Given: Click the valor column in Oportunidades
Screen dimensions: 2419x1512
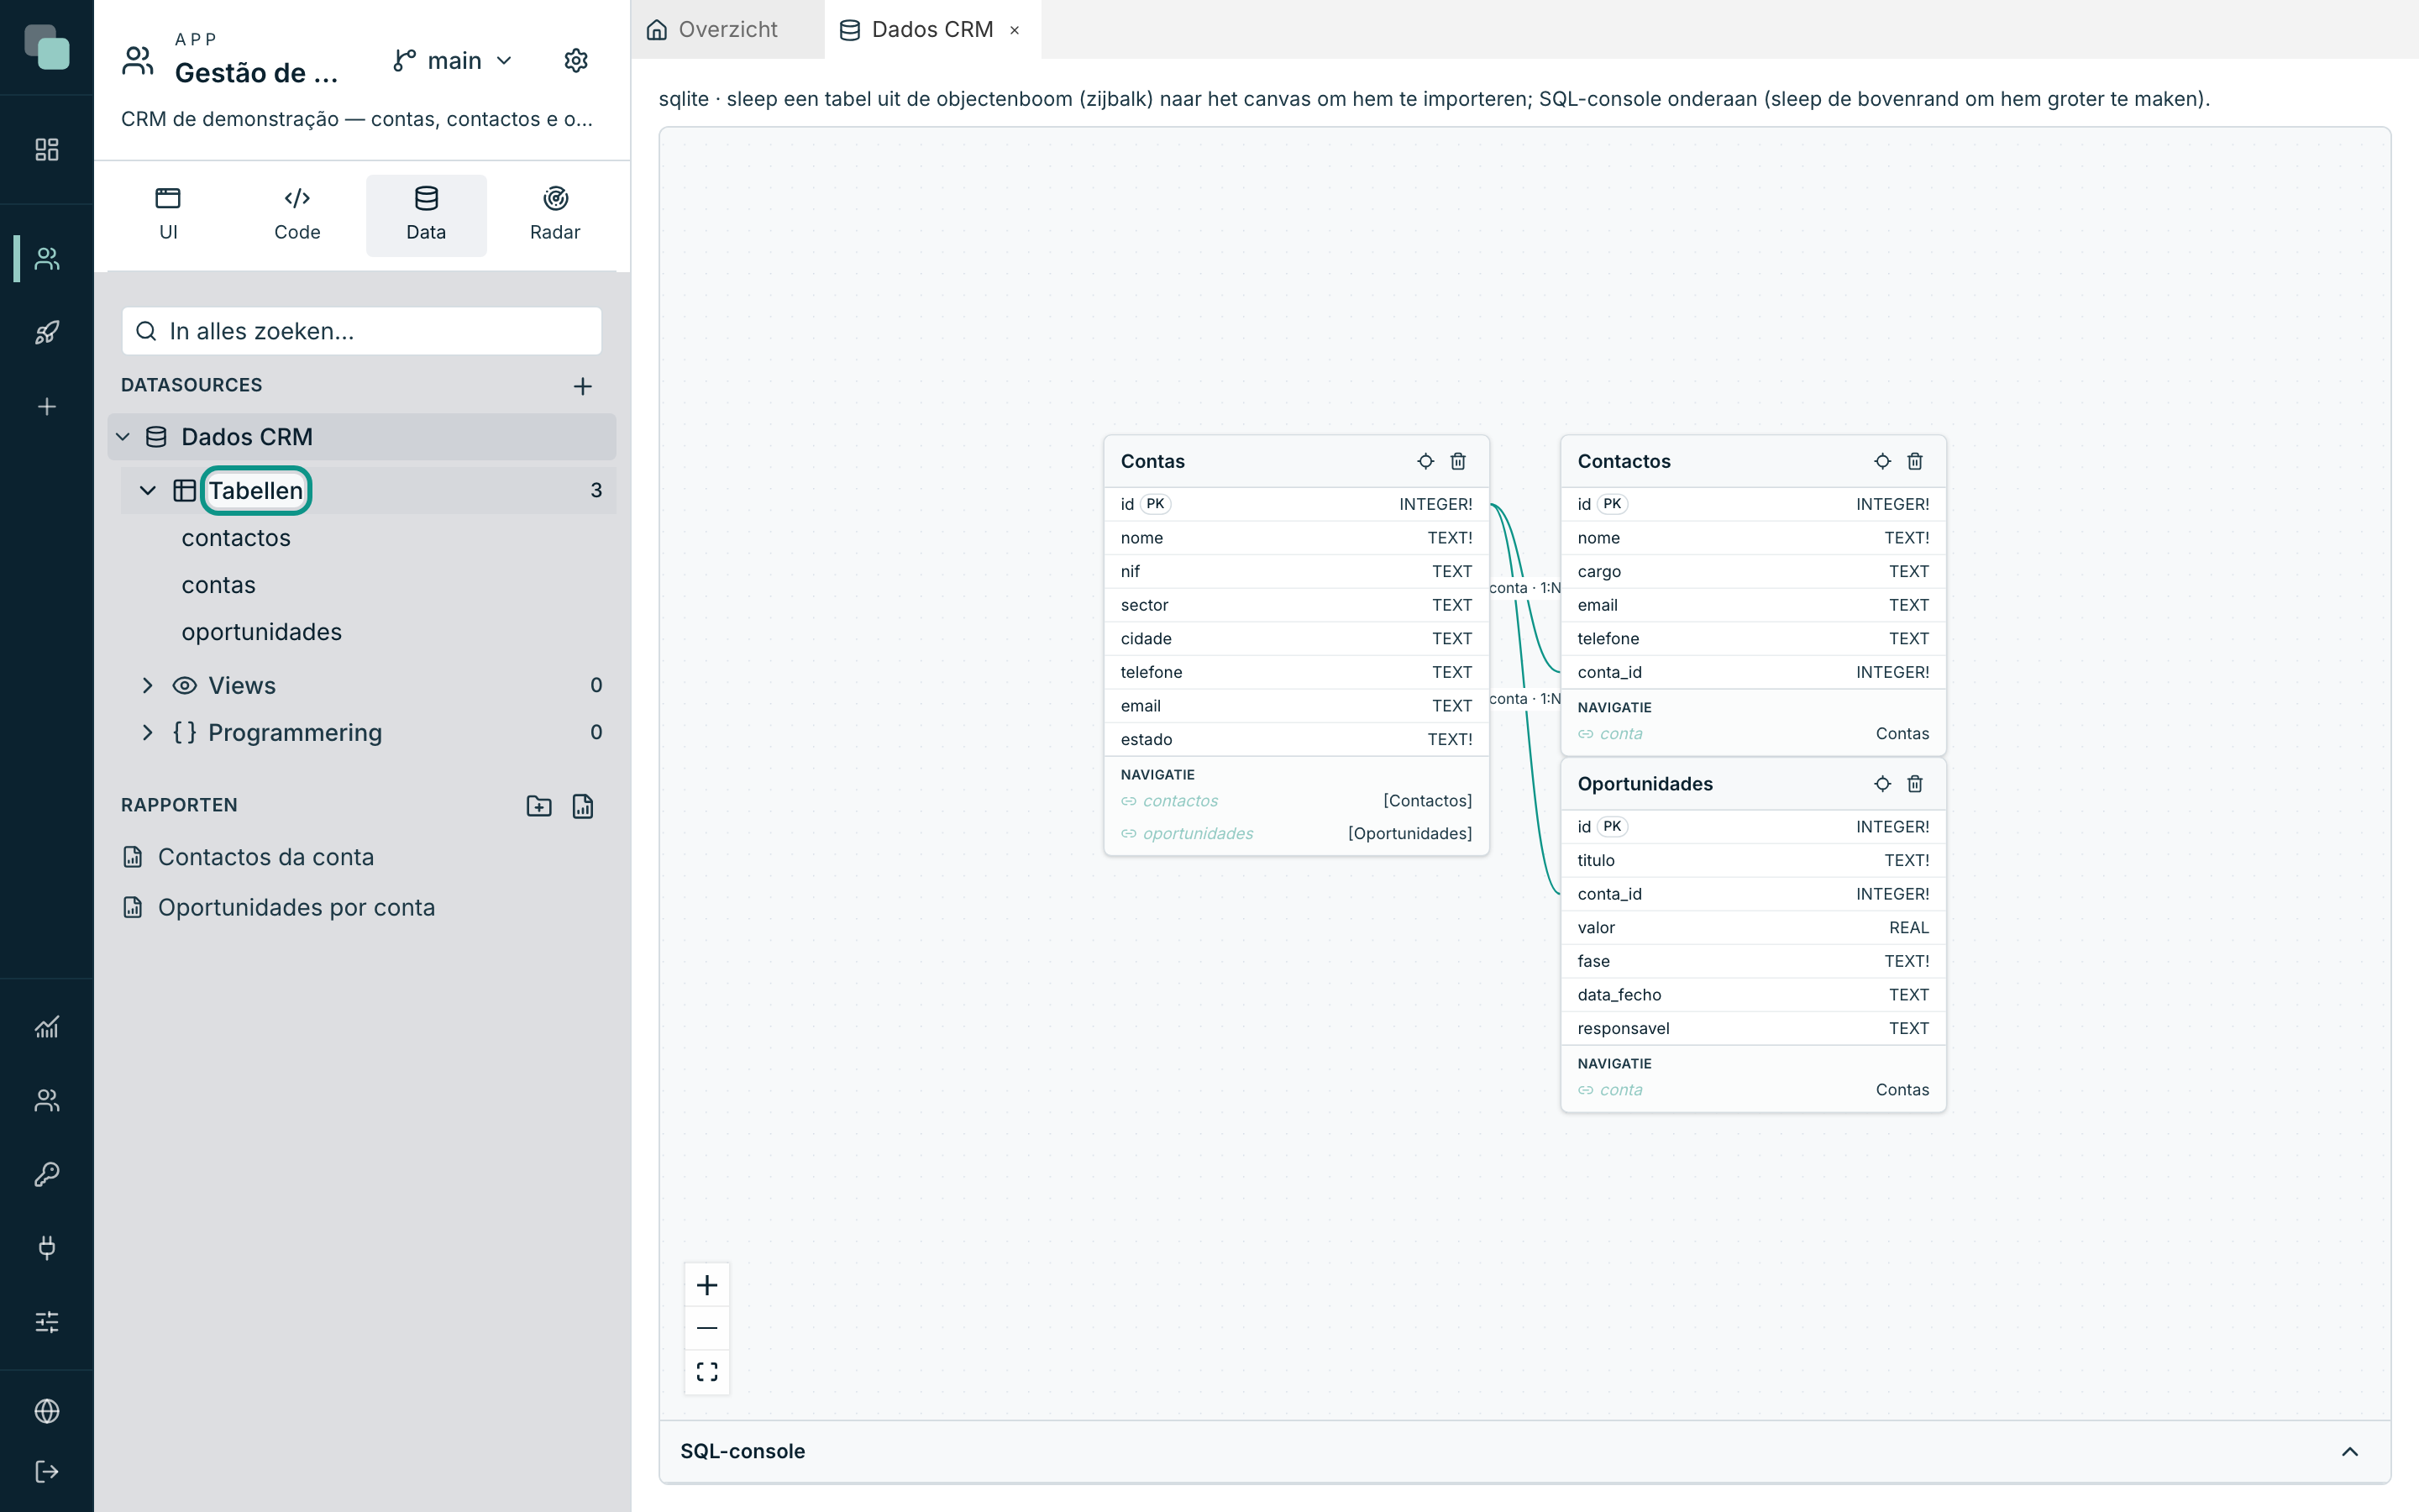Looking at the screenshot, I should [x=1753, y=927].
